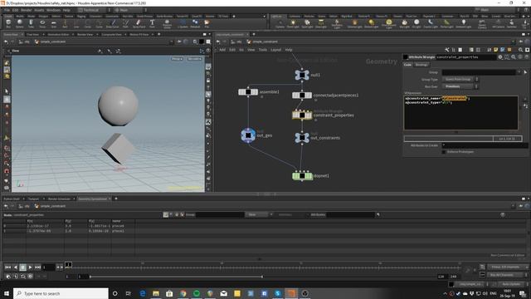Open scene view path dropdown arrow

[171, 42]
